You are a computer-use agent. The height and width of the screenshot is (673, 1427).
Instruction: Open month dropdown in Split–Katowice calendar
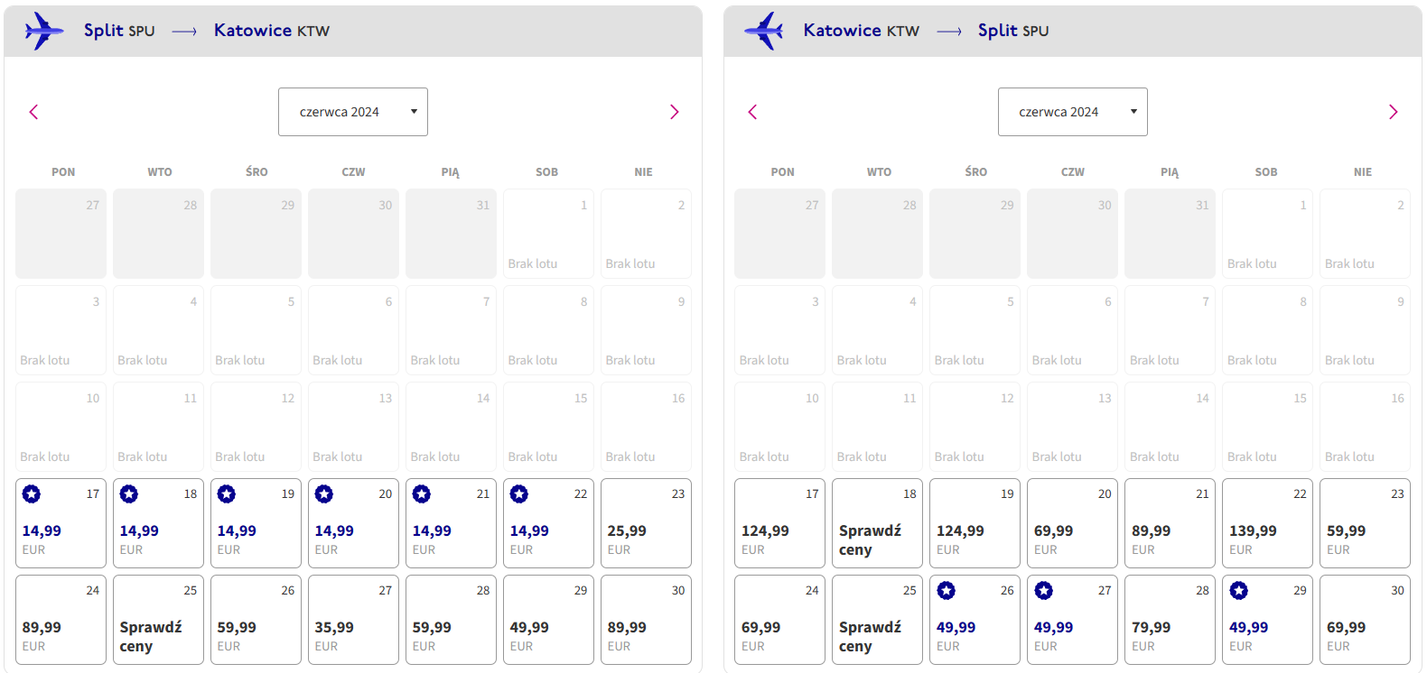(353, 112)
